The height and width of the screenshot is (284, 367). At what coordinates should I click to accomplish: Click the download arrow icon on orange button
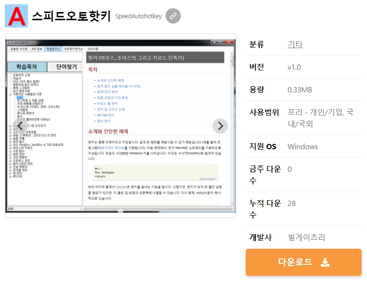[325, 262]
